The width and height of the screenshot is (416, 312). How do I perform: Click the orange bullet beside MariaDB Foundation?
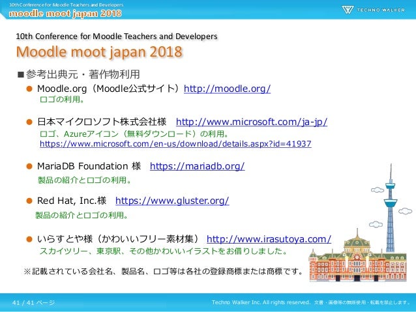tap(29, 167)
